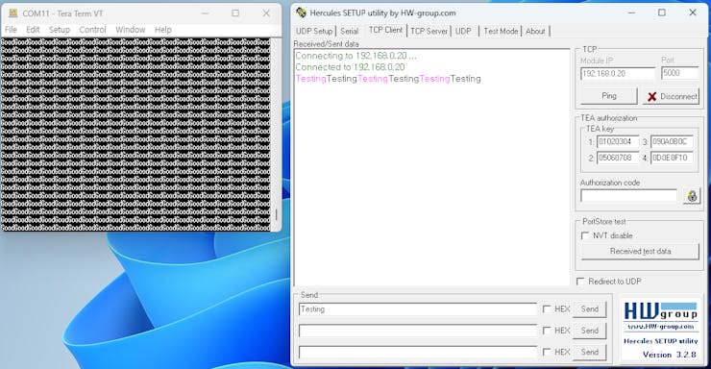711x369 pixels.
Task: Maximize the Hercules SETUP utility window
Action: pyautogui.click(x=662, y=12)
